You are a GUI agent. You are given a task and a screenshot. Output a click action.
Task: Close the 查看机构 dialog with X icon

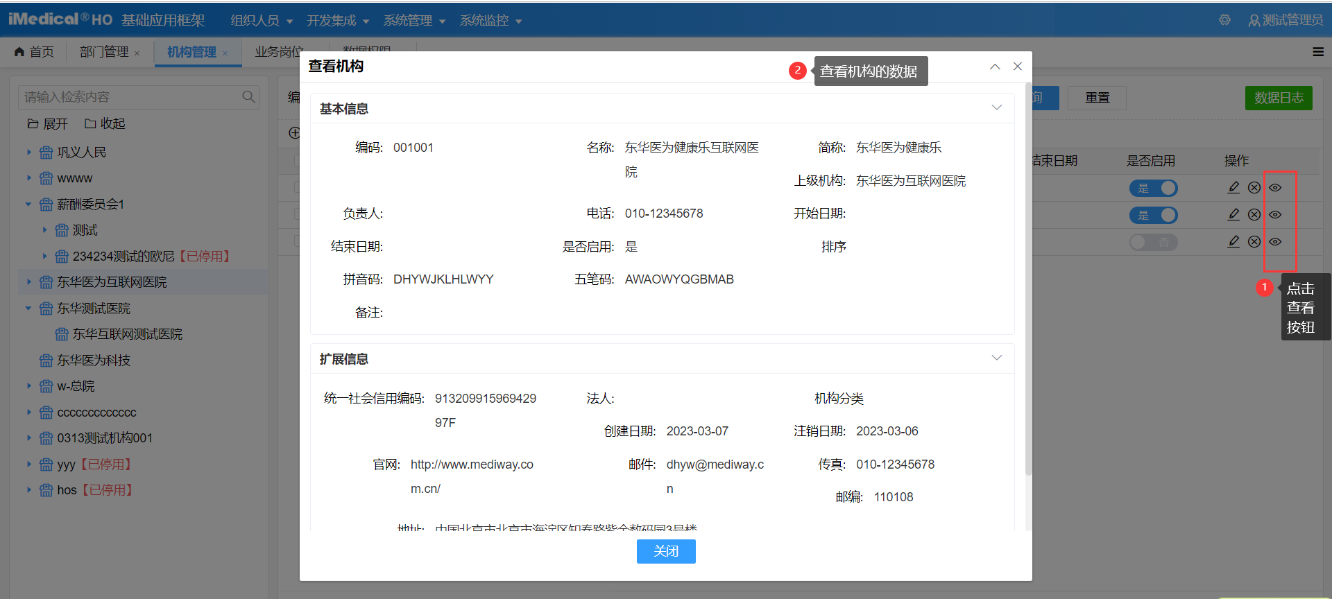pyautogui.click(x=1018, y=67)
